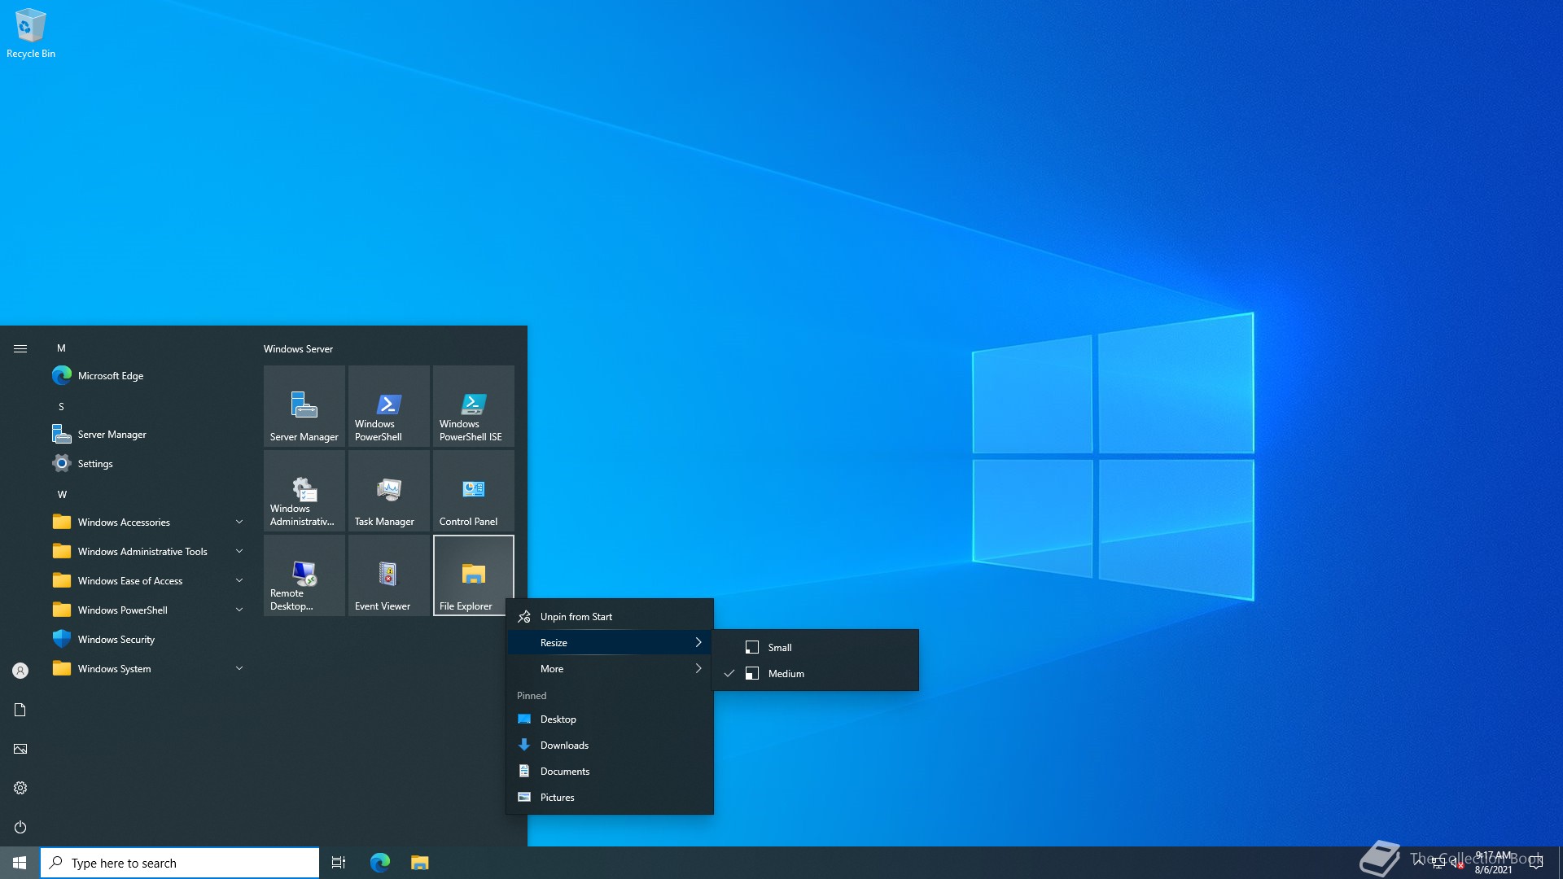Expand the Windows PowerShell folder
The width and height of the screenshot is (1563, 879).
tap(147, 610)
